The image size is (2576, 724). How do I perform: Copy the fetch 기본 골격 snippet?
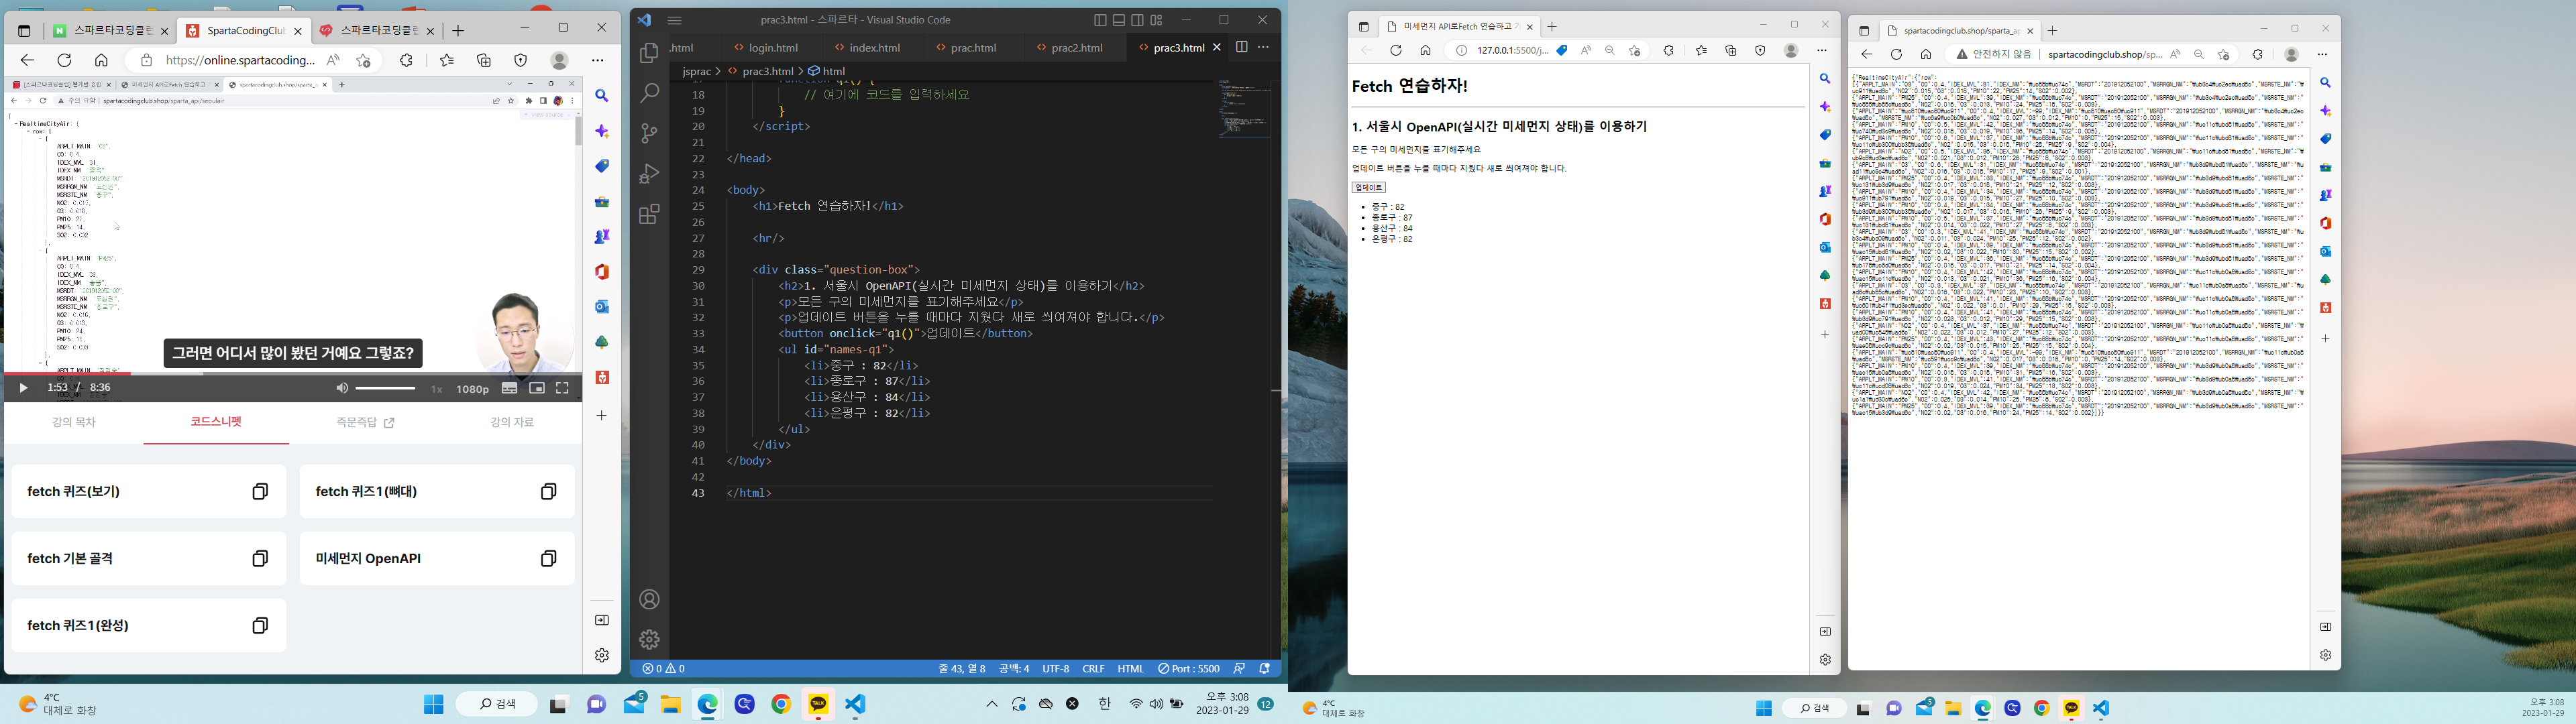(260, 558)
